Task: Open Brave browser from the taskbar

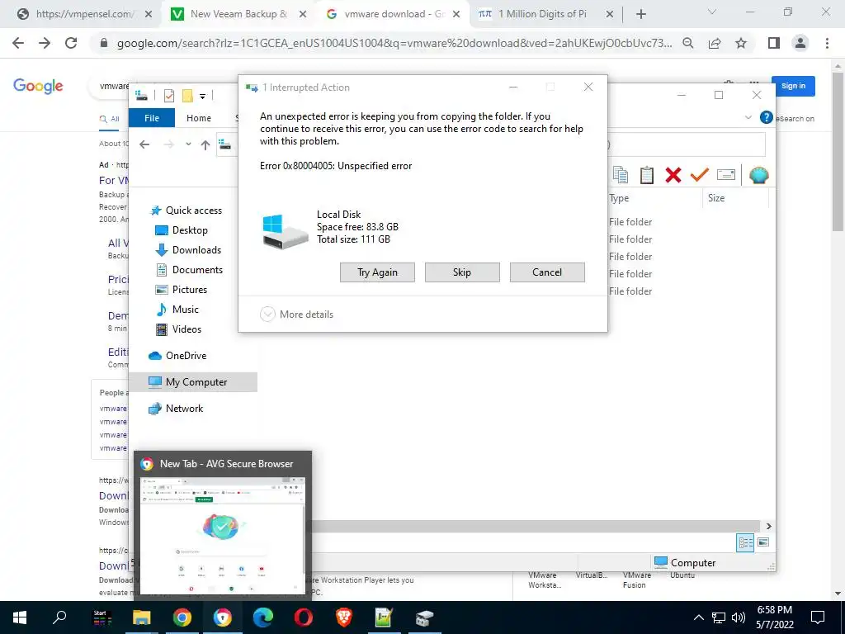Action: click(344, 617)
